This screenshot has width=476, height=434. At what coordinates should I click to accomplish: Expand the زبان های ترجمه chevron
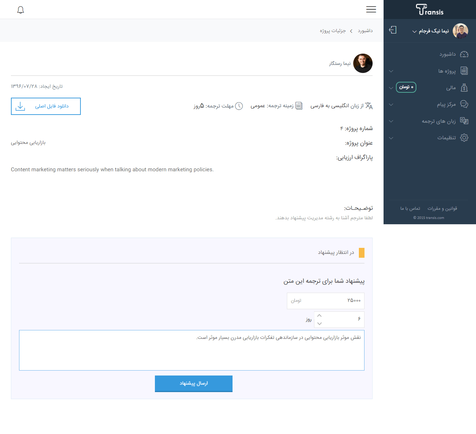coord(391,121)
